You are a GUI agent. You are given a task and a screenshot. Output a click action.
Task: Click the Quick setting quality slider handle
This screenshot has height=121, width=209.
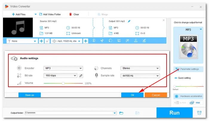tap(174, 87)
